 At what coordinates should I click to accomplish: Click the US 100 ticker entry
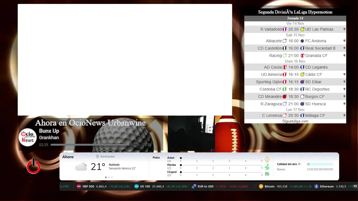coord(161,186)
